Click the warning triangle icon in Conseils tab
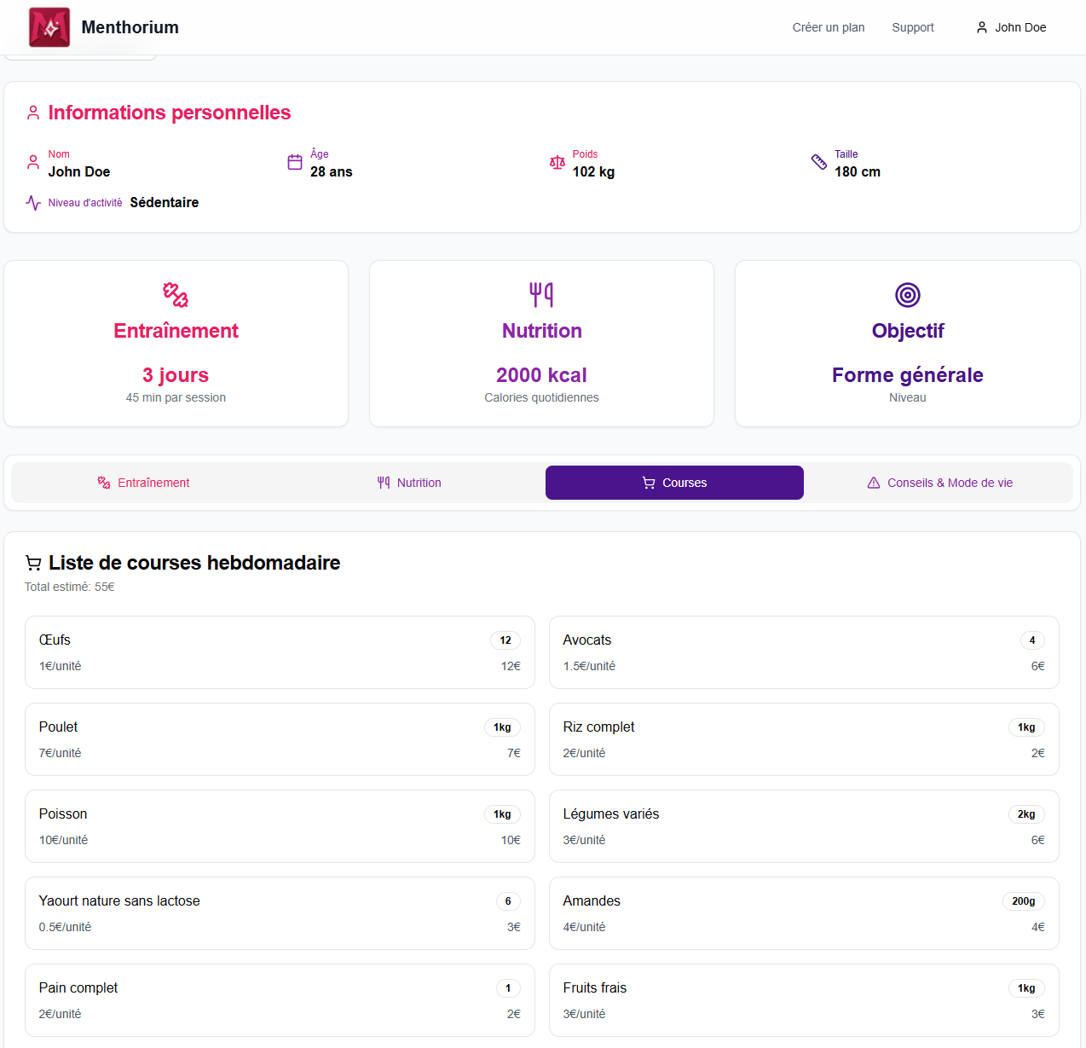This screenshot has width=1086, height=1048. [x=874, y=483]
